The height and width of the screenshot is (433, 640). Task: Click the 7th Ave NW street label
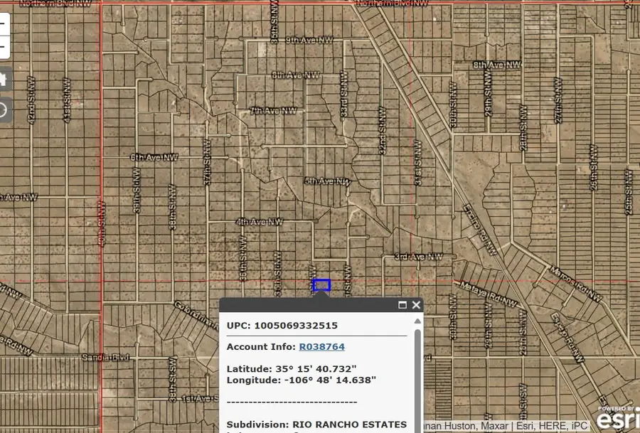(x=273, y=111)
